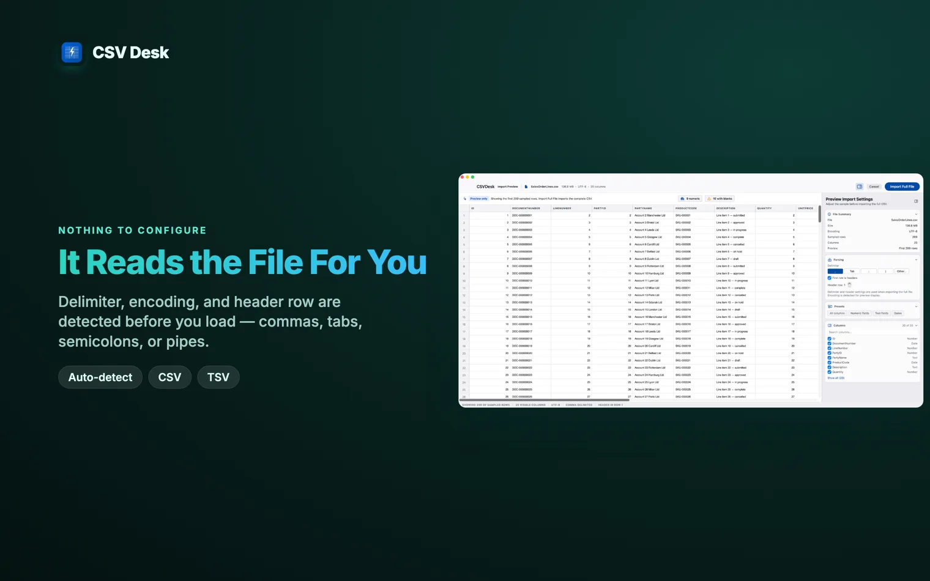
Task: Apply the Text fields preset
Action: coord(882,313)
